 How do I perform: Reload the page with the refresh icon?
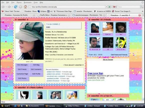16,7
